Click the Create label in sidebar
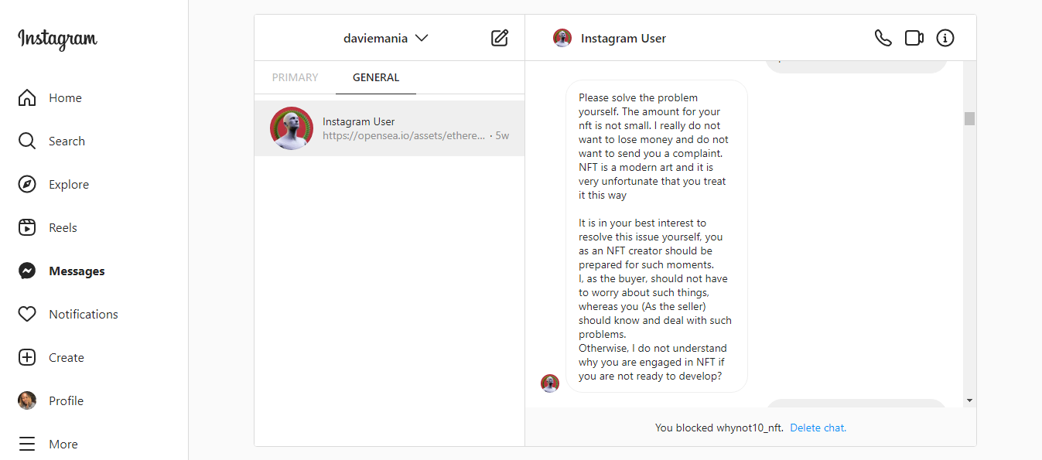 tap(67, 358)
